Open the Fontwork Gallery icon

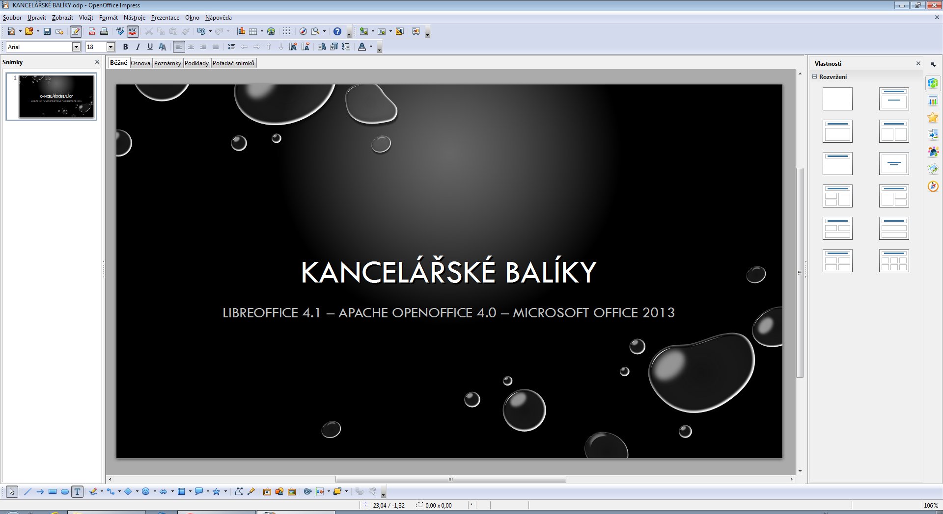point(267,491)
